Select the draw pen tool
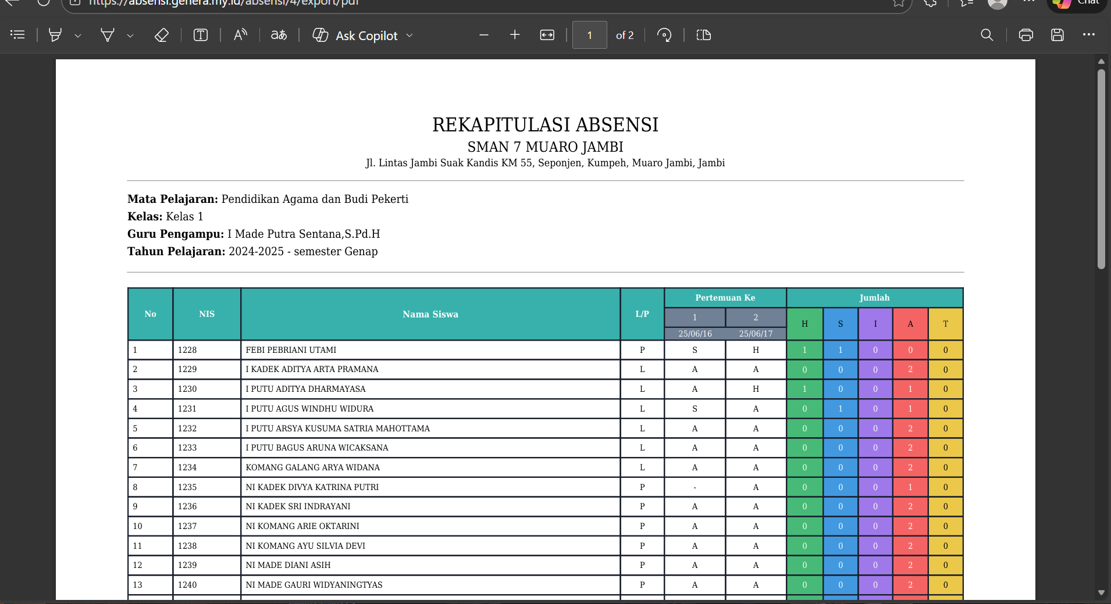The height and width of the screenshot is (604, 1111). 108,35
